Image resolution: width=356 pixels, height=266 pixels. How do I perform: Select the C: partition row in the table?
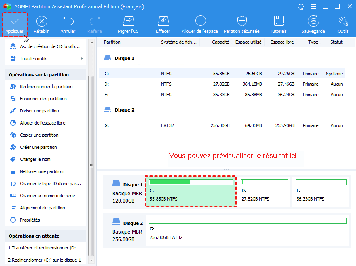[222, 74]
